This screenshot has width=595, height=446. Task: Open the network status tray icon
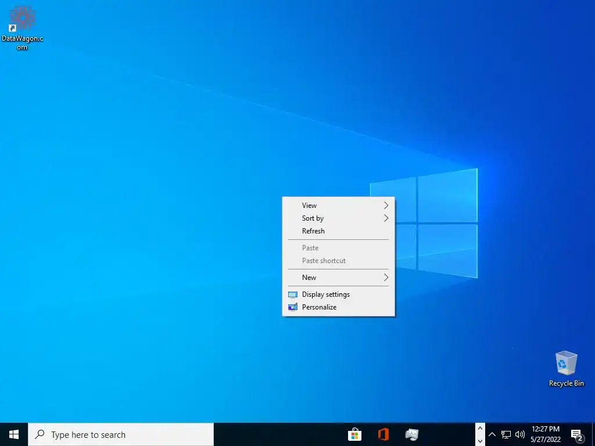point(506,434)
